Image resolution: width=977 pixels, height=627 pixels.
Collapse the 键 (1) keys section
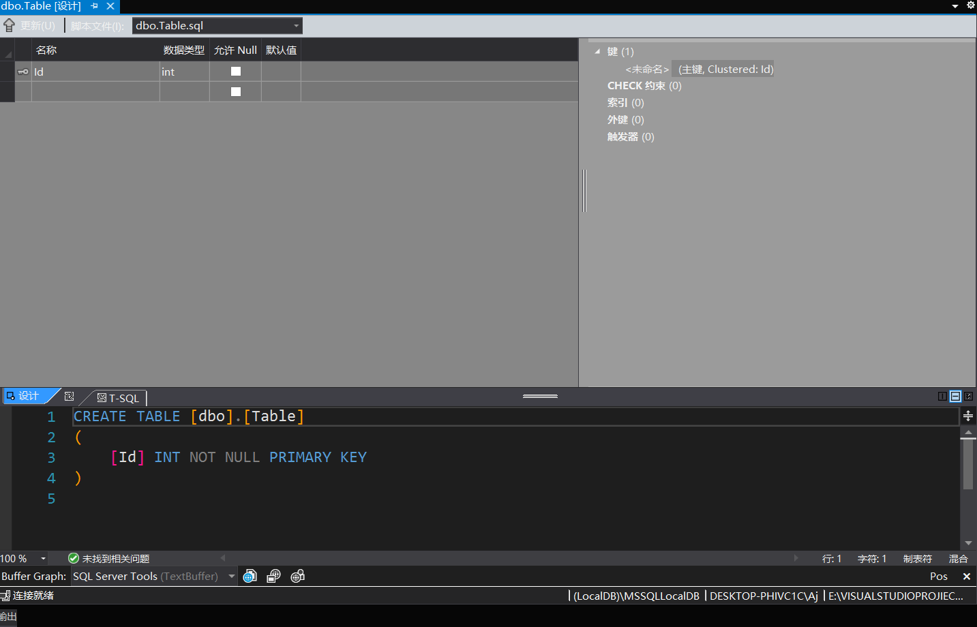pos(598,51)
